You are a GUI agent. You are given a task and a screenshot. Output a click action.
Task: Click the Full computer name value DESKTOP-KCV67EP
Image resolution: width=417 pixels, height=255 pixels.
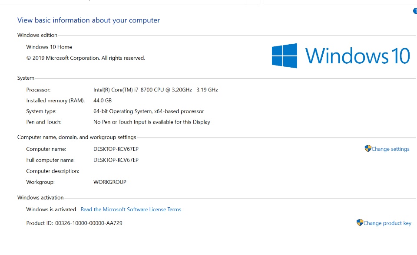116,160
